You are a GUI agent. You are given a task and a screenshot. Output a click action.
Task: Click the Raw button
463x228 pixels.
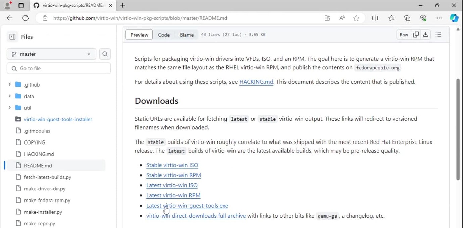click(x=404, y=35)
